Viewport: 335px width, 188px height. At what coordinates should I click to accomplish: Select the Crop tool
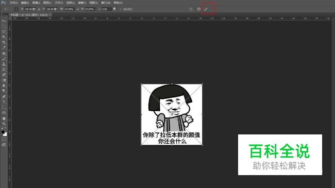pyautogui.click(x=4, y=43)
